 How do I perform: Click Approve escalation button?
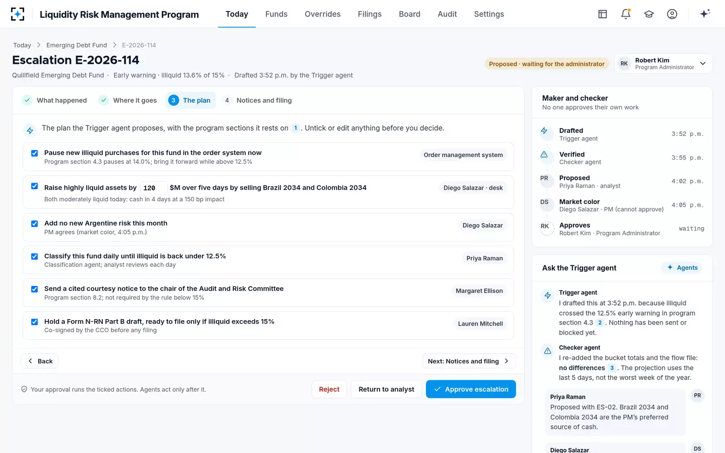coord(471,389)
